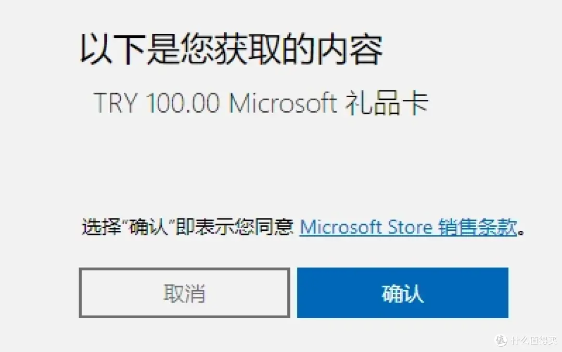Click the word 销售条款 in the link
562x352 pixels.
(x=478, y=227)
